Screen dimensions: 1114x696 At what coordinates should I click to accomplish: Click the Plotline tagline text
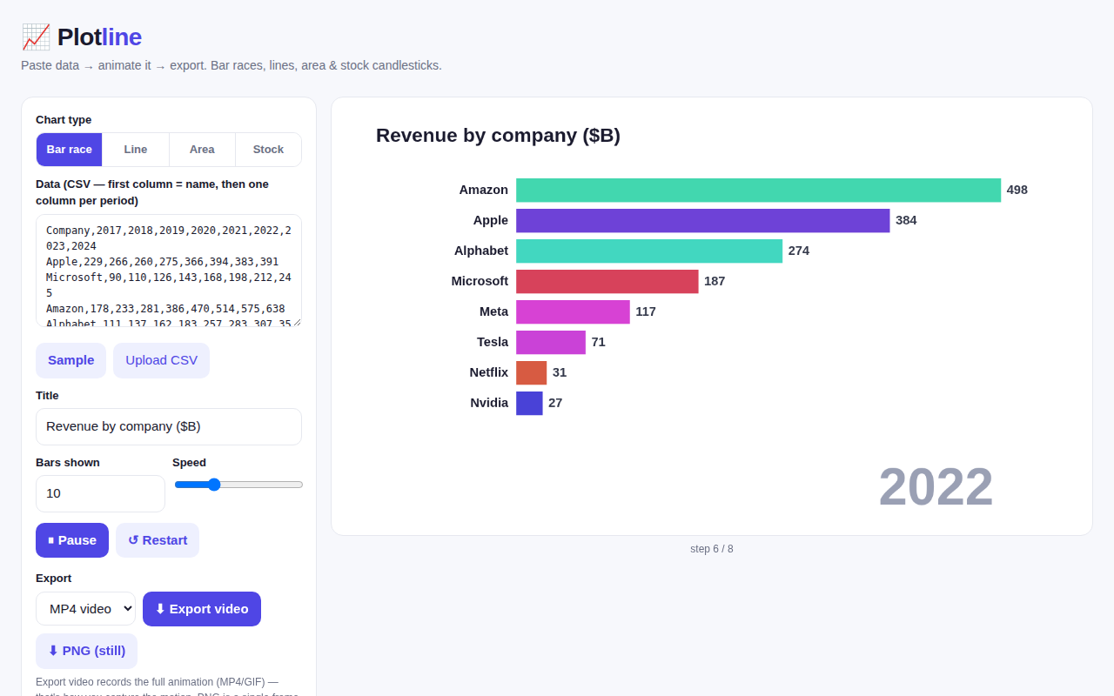pyautogui.click(x=232, y=65)
